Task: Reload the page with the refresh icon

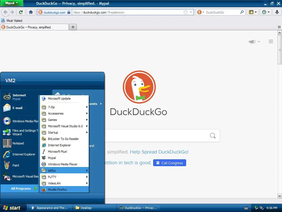Action: pos(21,12)
